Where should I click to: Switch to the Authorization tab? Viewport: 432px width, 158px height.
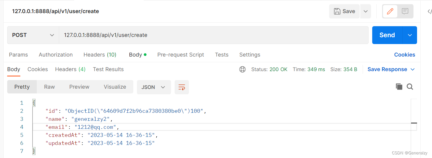tap(56, 55)
